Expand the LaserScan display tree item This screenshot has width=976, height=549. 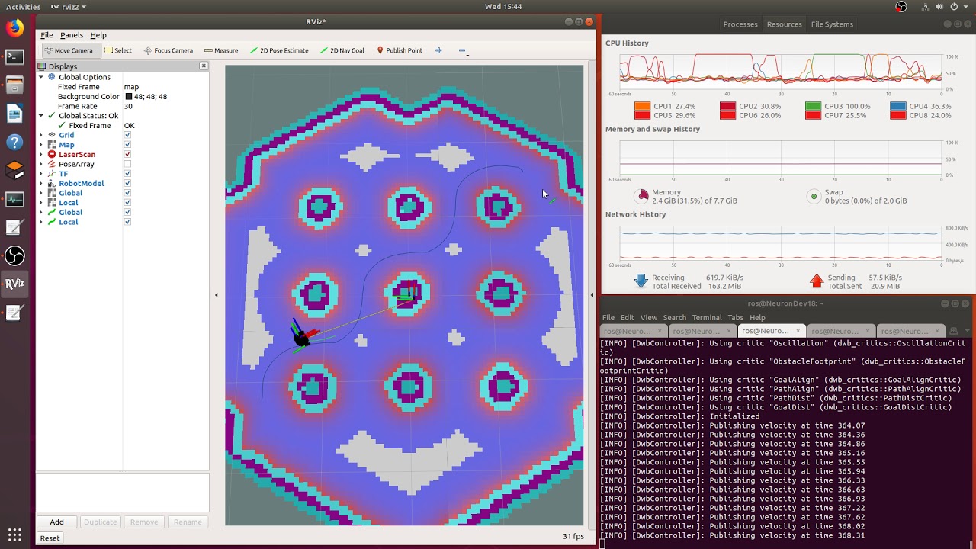coord(41,154)
